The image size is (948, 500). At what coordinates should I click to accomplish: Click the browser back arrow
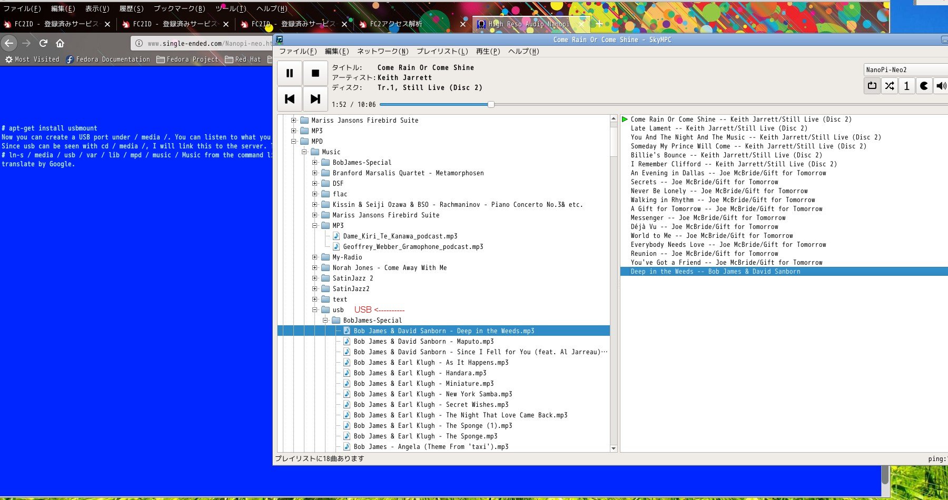coord(9,43)
